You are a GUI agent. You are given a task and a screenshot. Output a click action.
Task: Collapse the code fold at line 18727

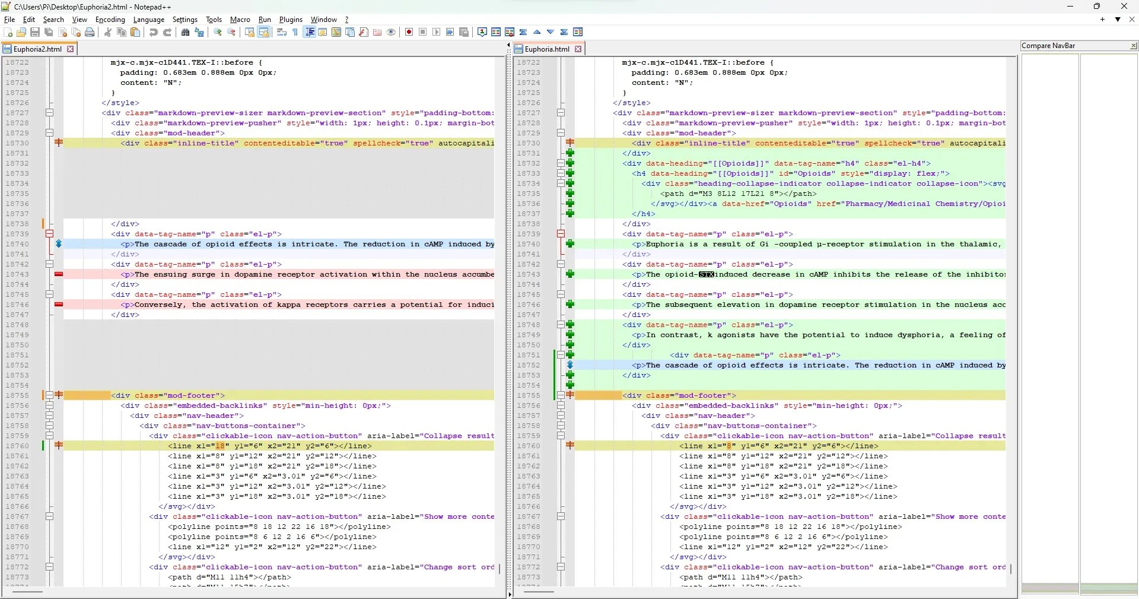[x=50, y=113]
